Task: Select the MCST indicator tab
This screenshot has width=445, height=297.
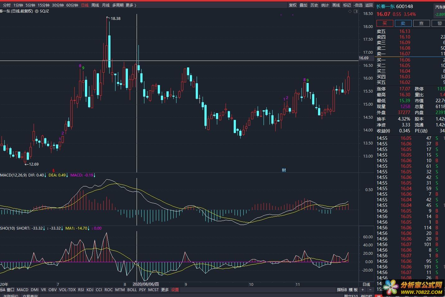Action: [x=153, y=290]
